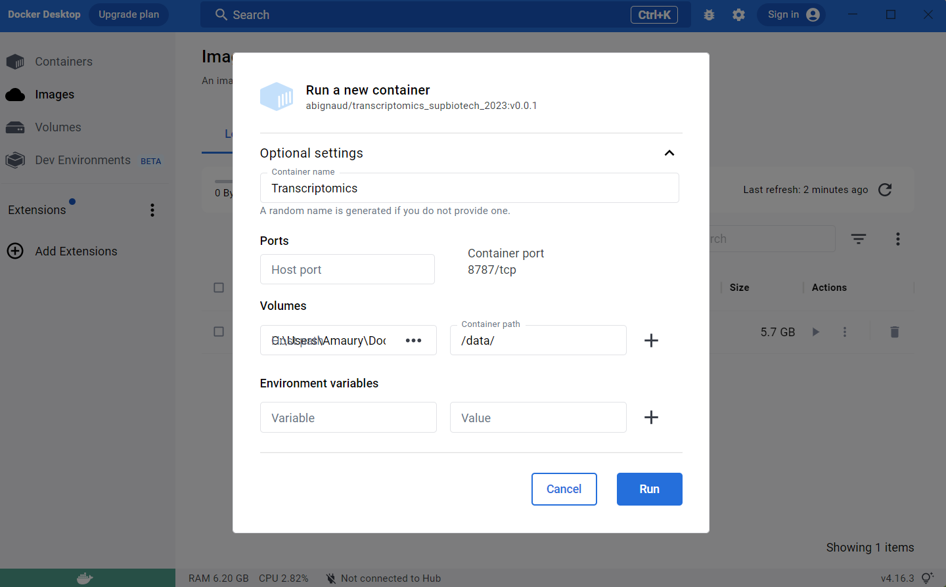This screenshot has height=587, width=946.
Task: Open the Extensions three-dot menu
Action: pyautogui.click(x=152, y=210)
